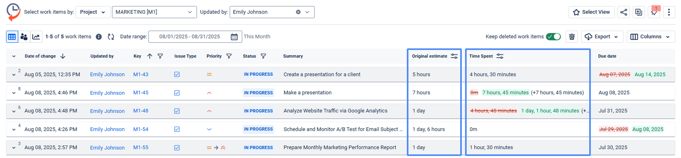Open the Status column filter icon
This screenshot has width=681, height=158.
pyautogui.click(x=263, y=56)
